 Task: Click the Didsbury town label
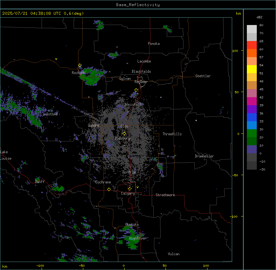123,138
